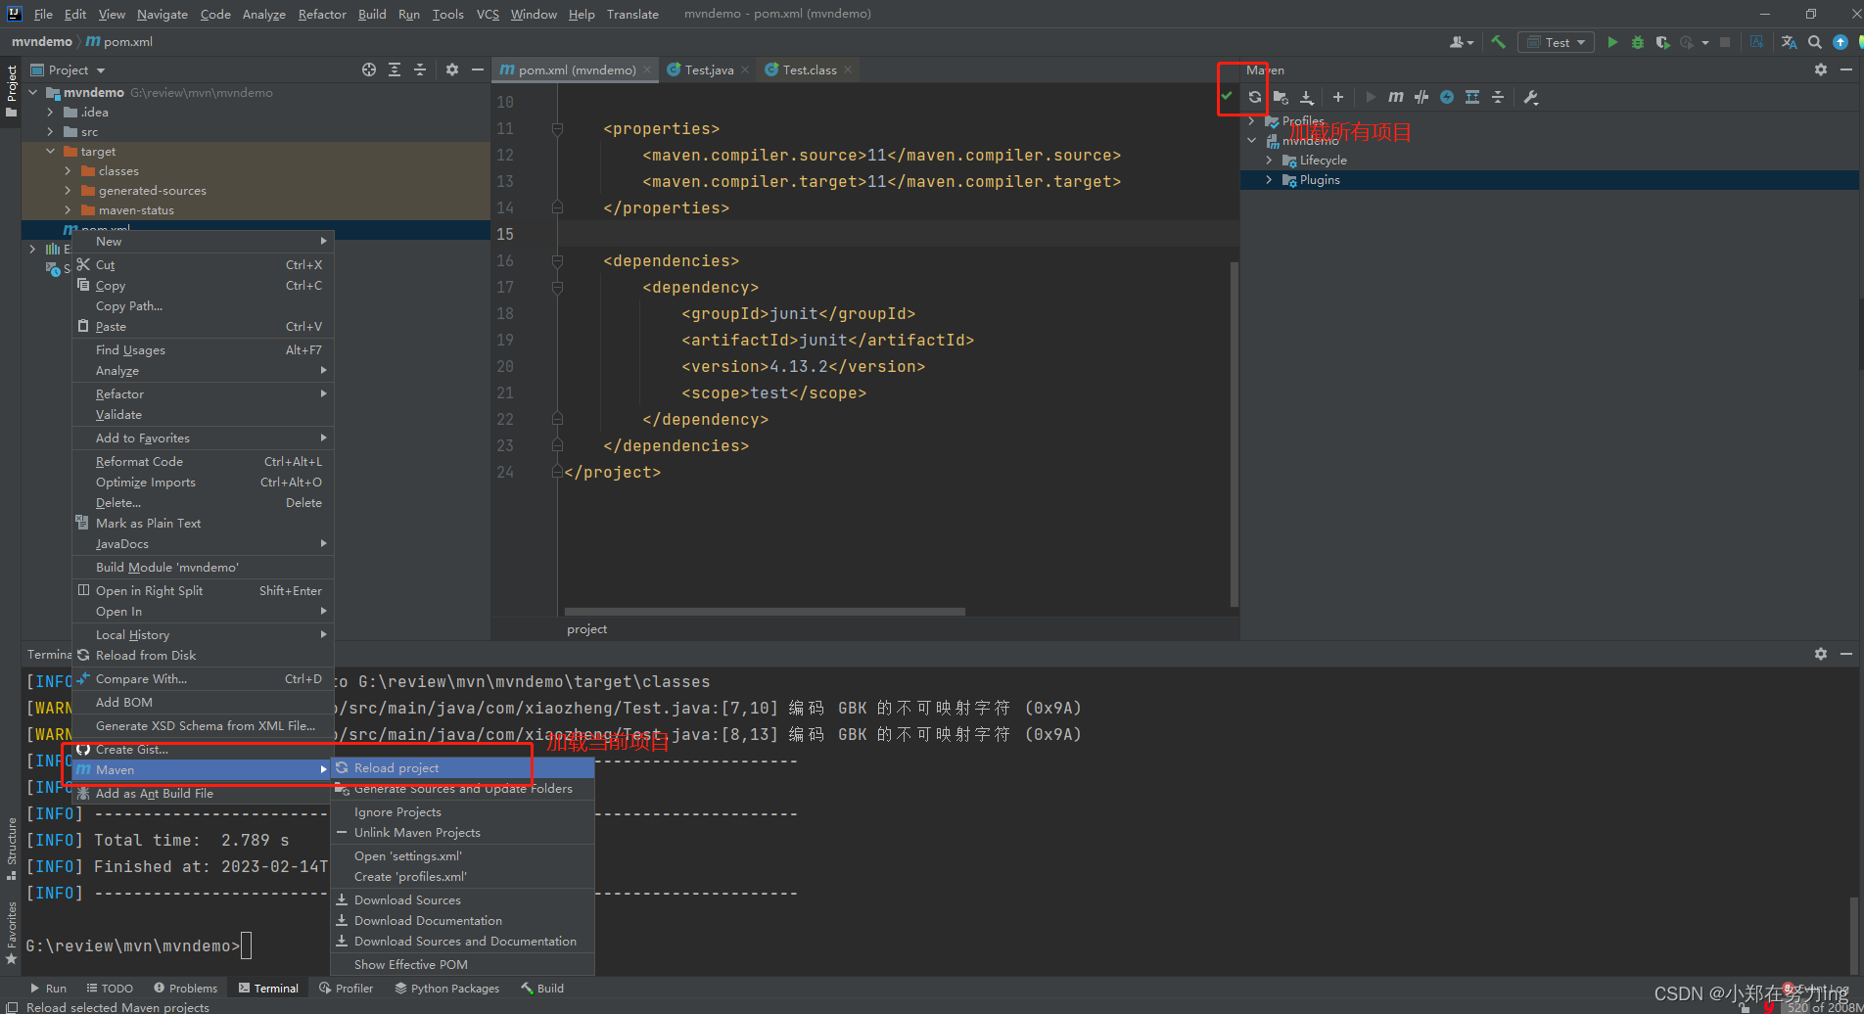Collapse mvndemo node in Maven panel
Screen dimensions: 1864x1014
coord(1251,141)
